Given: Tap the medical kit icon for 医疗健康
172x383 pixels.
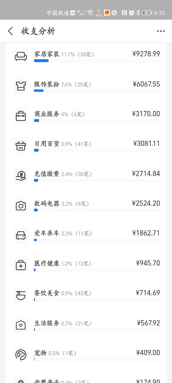Looking at the screenshot, I should pos(21,265).
